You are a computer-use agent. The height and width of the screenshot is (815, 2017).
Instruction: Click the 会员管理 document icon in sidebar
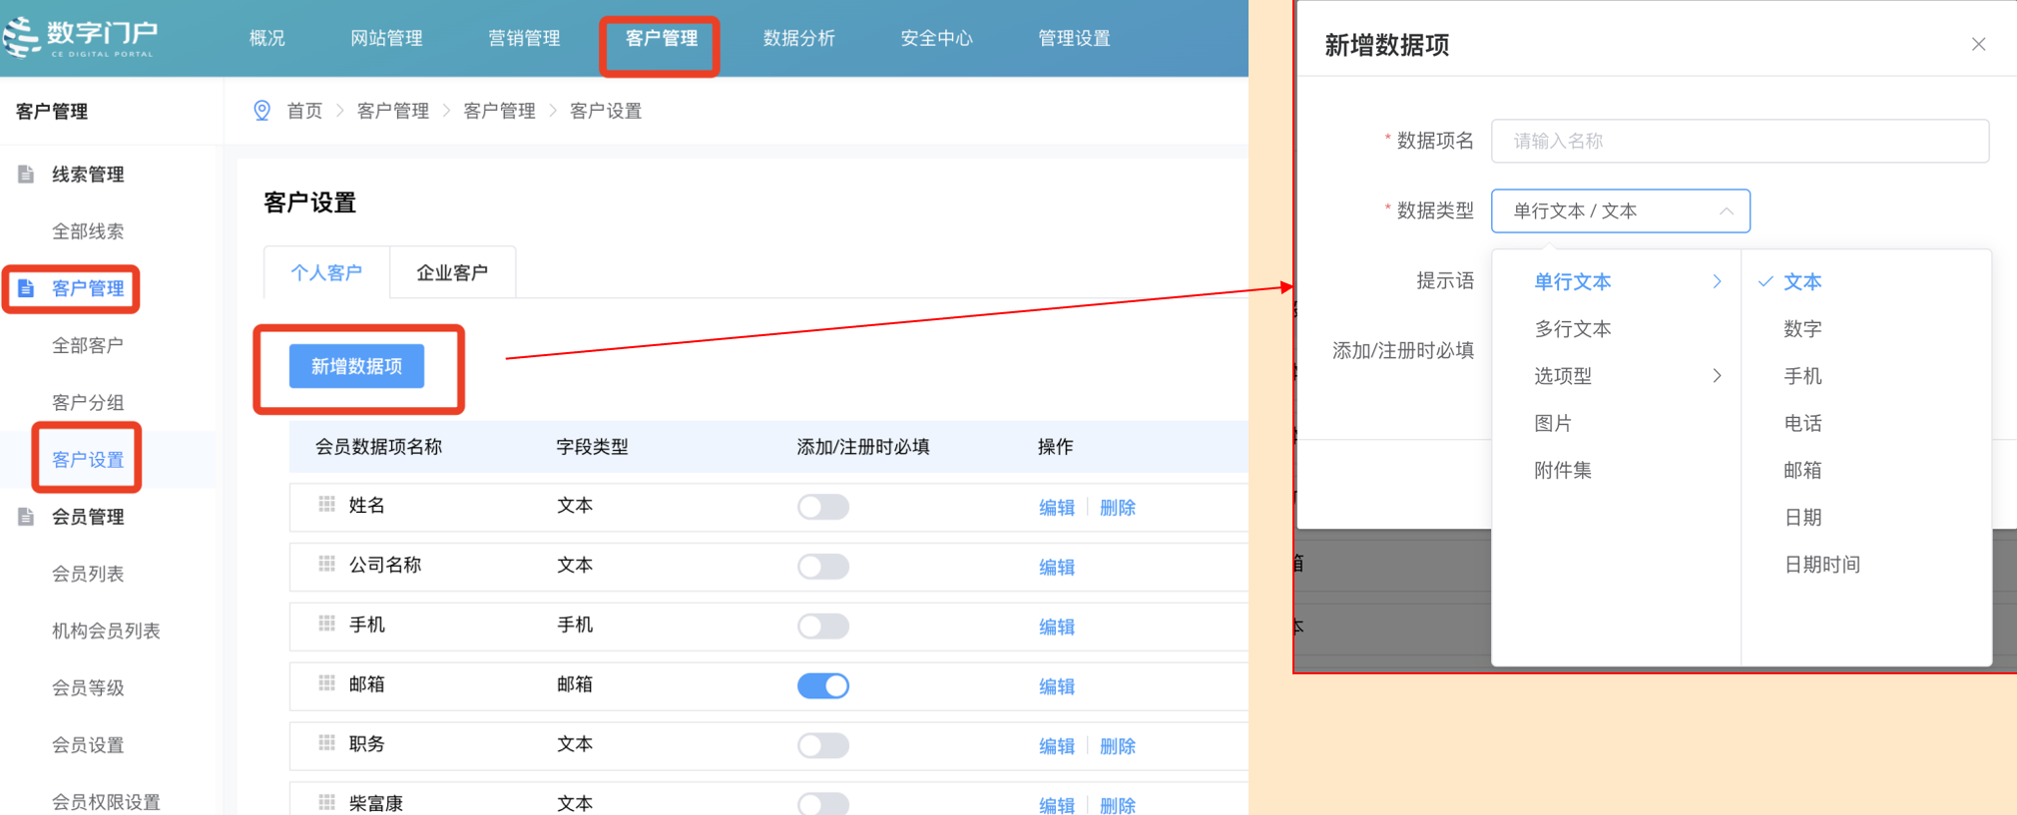coord(26,517)
